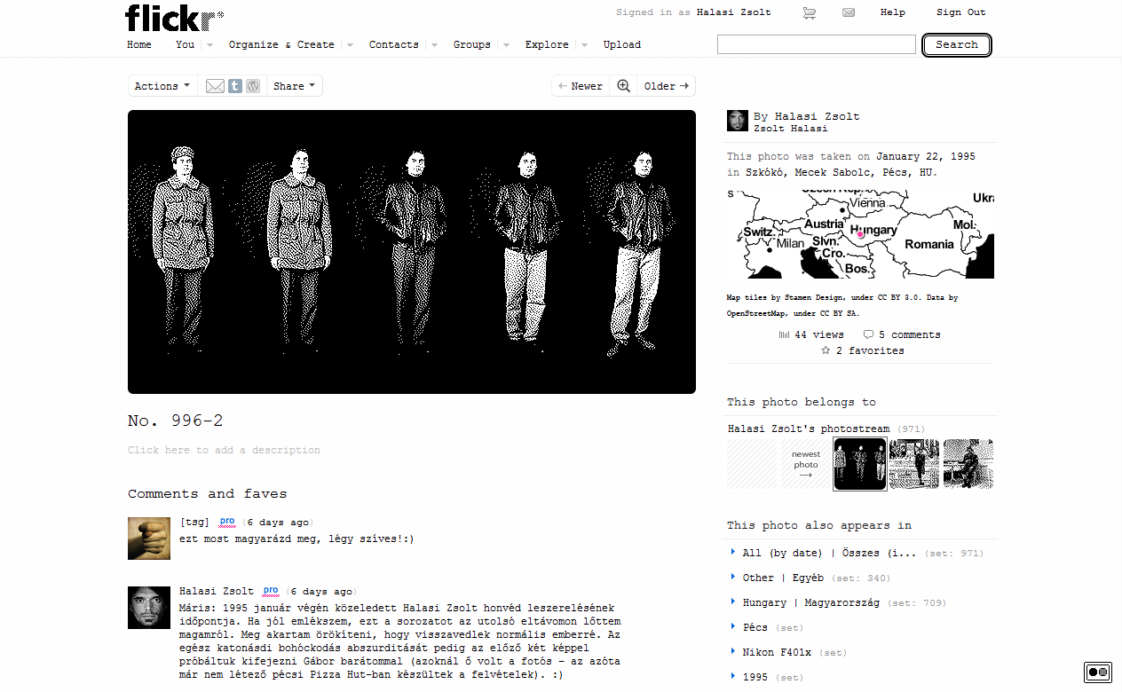Click the views bar-chart icon
Viewport: 1122px width, 692px height.
coord(785,334)
